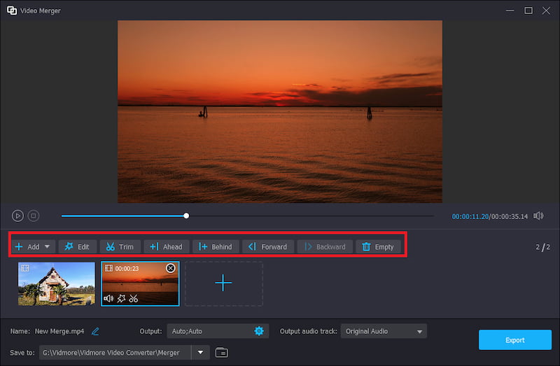Image resolution: width=560 pixels, height=366 pixels.
Task: Click the video preview area
Action: [280, 111]
